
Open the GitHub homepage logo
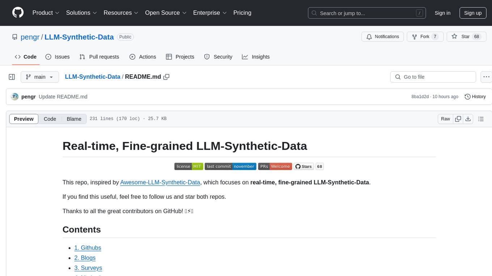click(18, 13)
